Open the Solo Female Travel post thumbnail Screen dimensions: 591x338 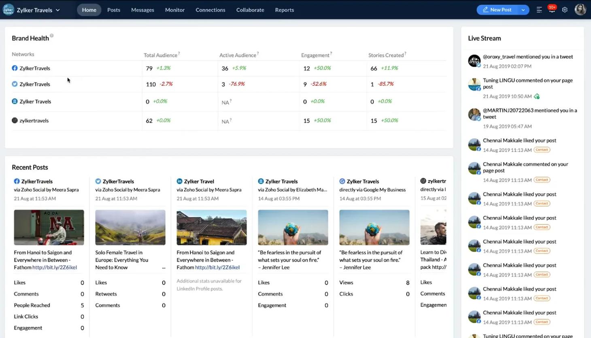pos(130,227)
